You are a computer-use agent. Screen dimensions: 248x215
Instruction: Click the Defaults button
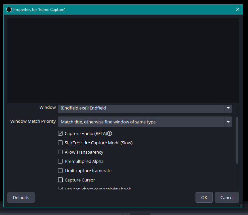21,197
